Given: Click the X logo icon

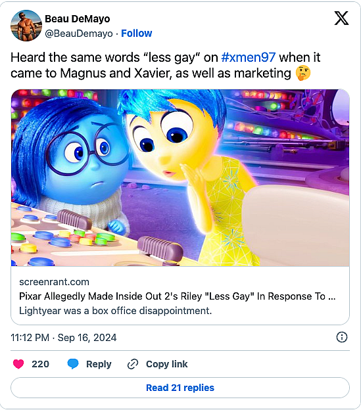Looking at the screenshot, I should pos(341,18).
